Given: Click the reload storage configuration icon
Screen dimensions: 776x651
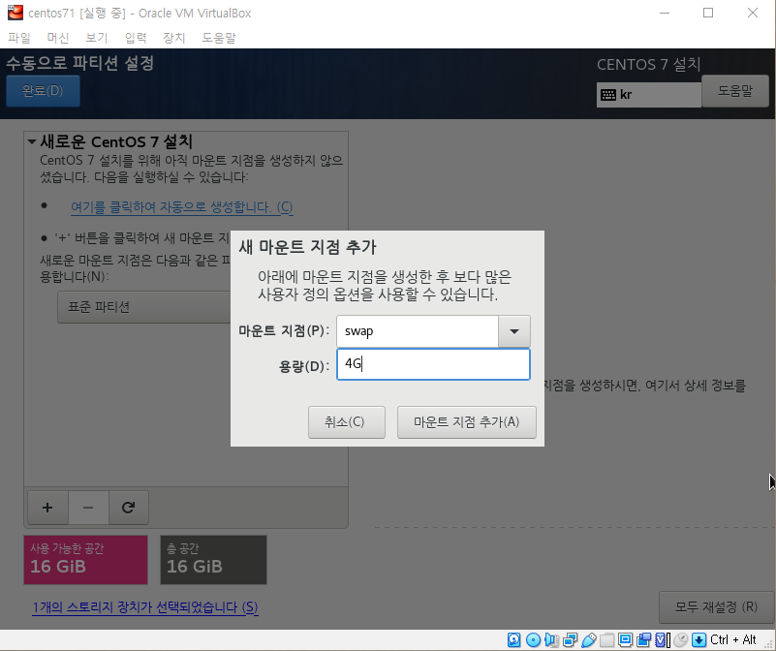Looking at the screenshot, I should point(129,508).
